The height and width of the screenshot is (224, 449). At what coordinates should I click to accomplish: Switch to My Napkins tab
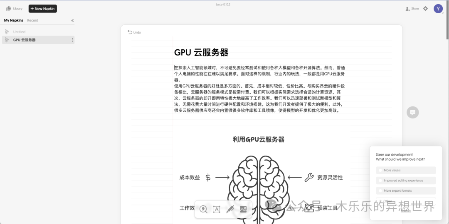(13, 20)
